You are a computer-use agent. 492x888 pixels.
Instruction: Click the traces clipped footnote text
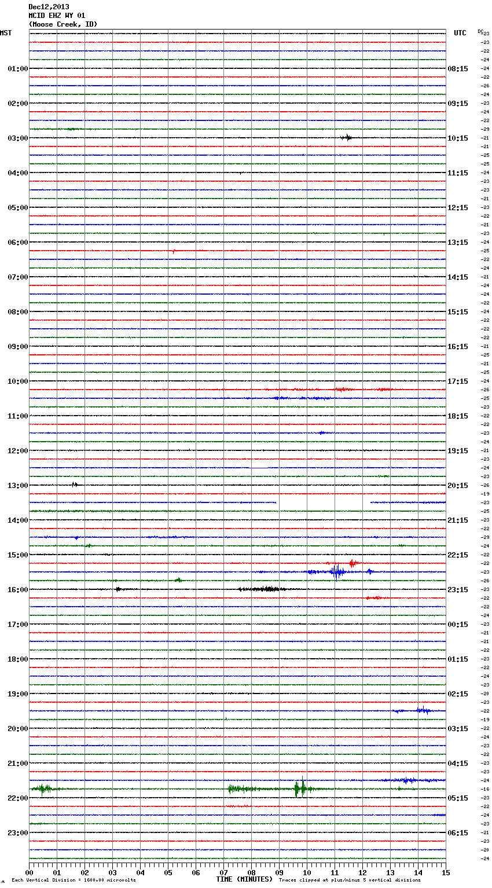350,880
